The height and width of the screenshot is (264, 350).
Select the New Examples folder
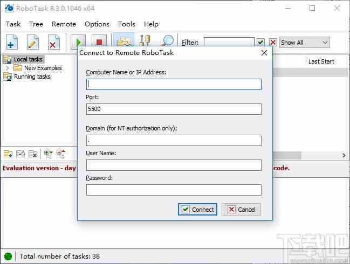pyautogui.click(x=43, y=68)
